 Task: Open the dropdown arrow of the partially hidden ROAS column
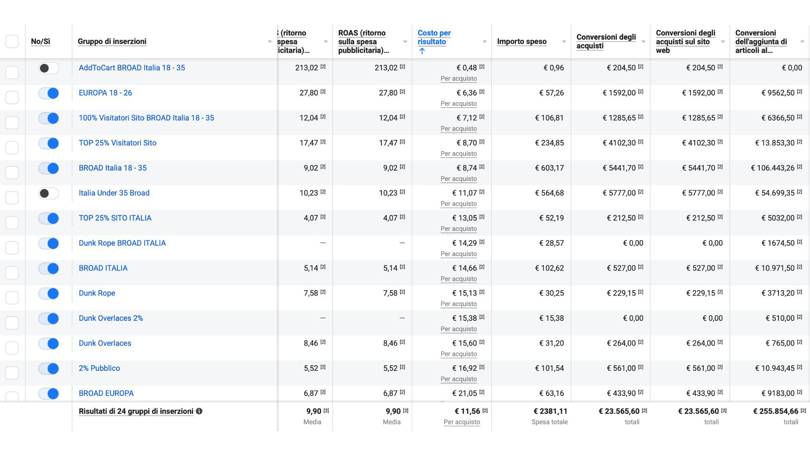[x=326, y=41]
